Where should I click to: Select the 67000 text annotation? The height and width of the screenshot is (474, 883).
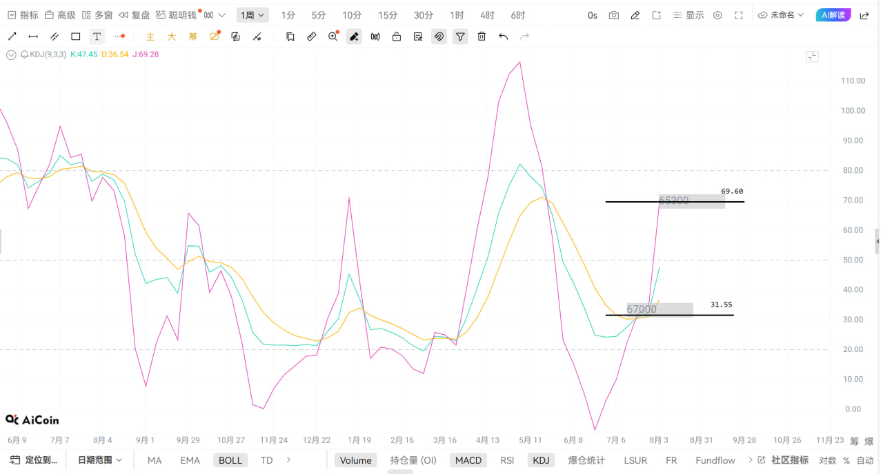[659, 309]
